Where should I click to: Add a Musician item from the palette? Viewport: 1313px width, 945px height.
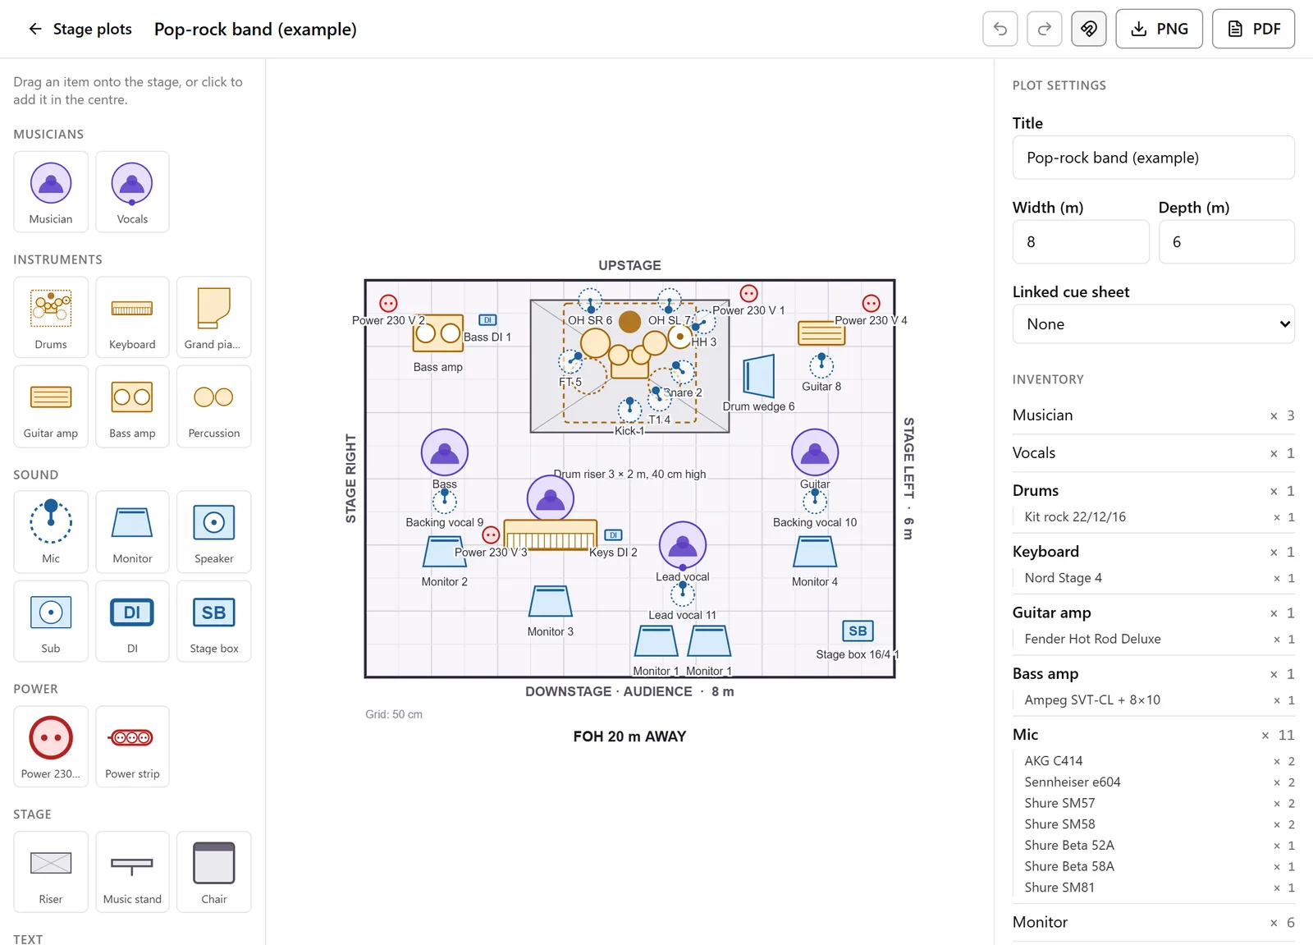pos(51,191)
